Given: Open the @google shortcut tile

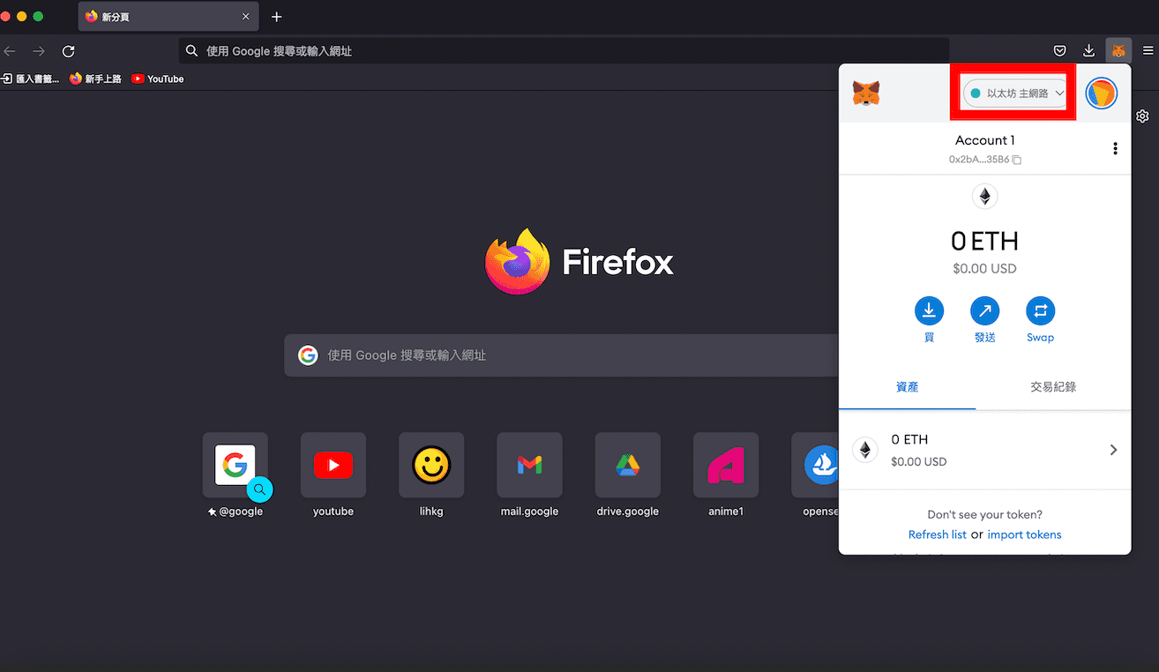Looking at the screenshot, I should 236,465.
